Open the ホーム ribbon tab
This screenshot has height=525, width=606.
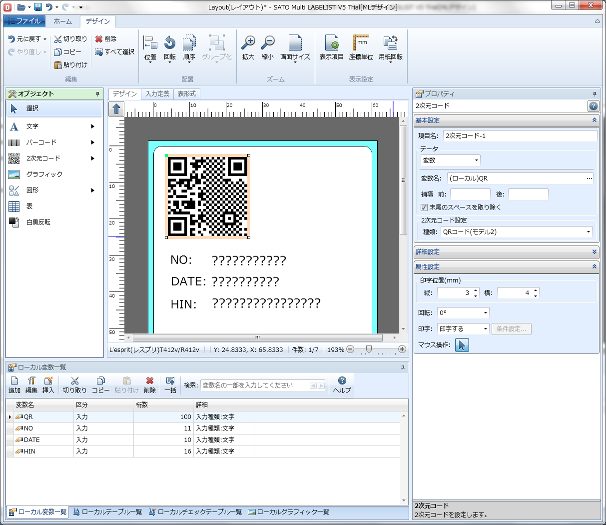62,21
